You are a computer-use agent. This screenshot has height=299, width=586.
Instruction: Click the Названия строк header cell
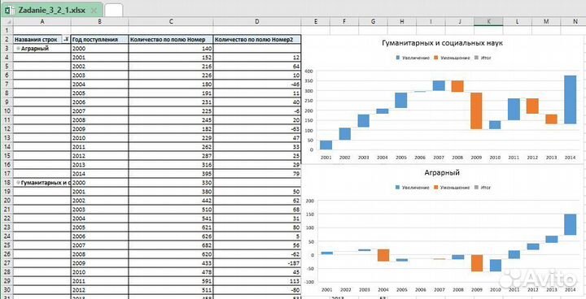[x=42, y=40]
